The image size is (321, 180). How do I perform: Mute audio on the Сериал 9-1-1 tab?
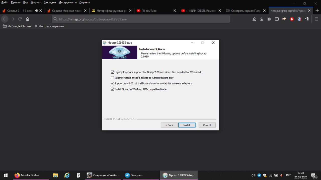point(37,11)
